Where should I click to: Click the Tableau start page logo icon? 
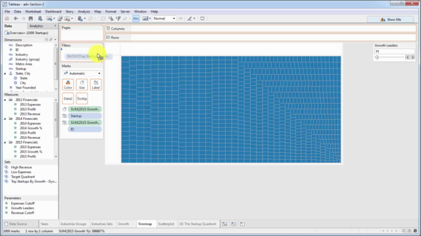click(7, 18)
